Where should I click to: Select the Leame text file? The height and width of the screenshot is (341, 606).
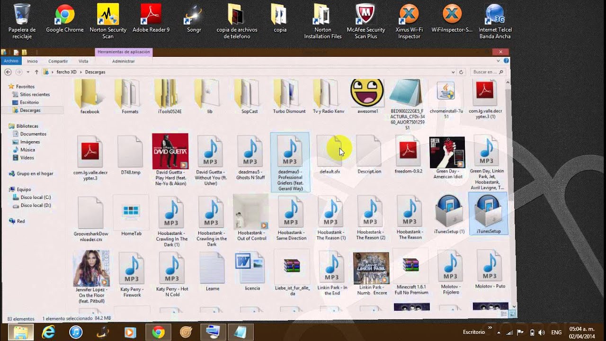point(212,271)
